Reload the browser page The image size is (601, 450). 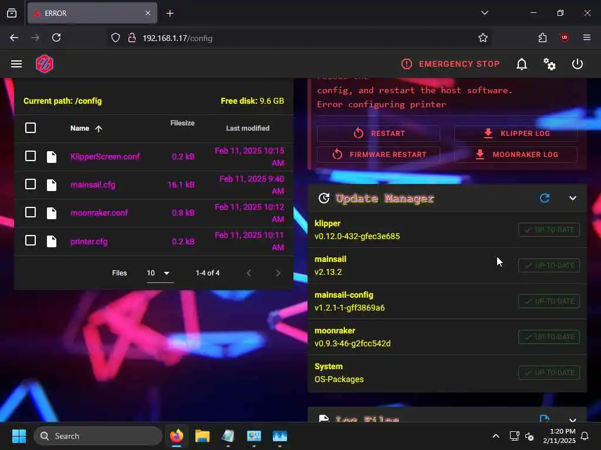point(56,37)
